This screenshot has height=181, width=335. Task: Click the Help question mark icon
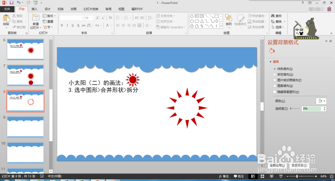303,3
